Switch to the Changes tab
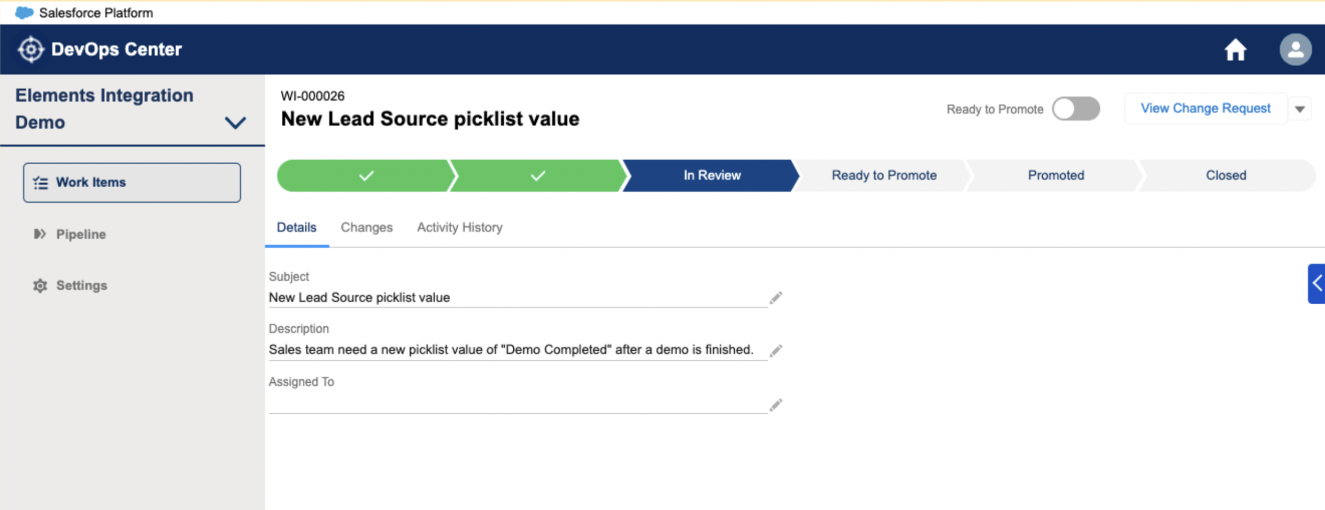This screenshot has width=1325, height=510. click(x=367, y=228)
